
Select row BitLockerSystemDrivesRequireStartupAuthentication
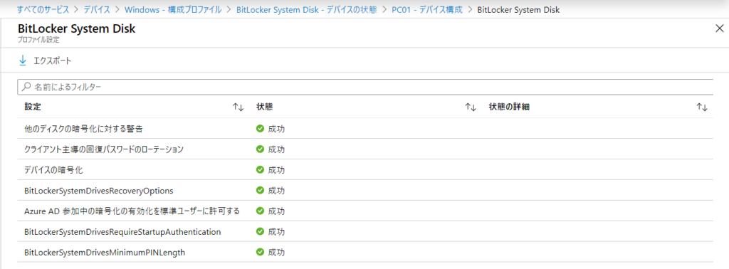coord(365,231)
